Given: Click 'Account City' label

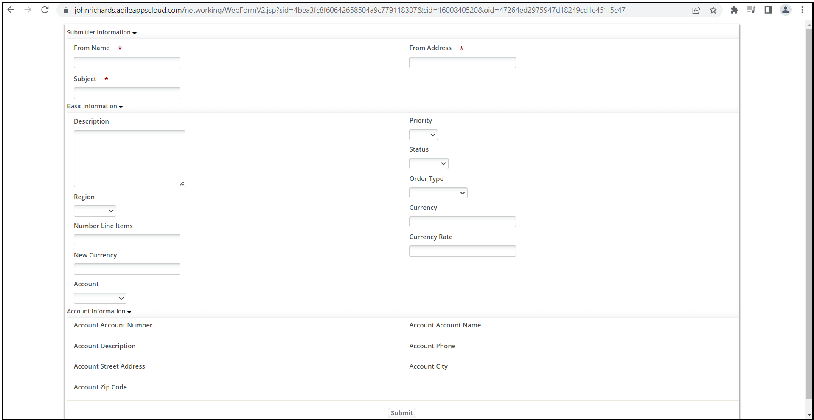Looking at the screenshot, I should pos(429,366).
